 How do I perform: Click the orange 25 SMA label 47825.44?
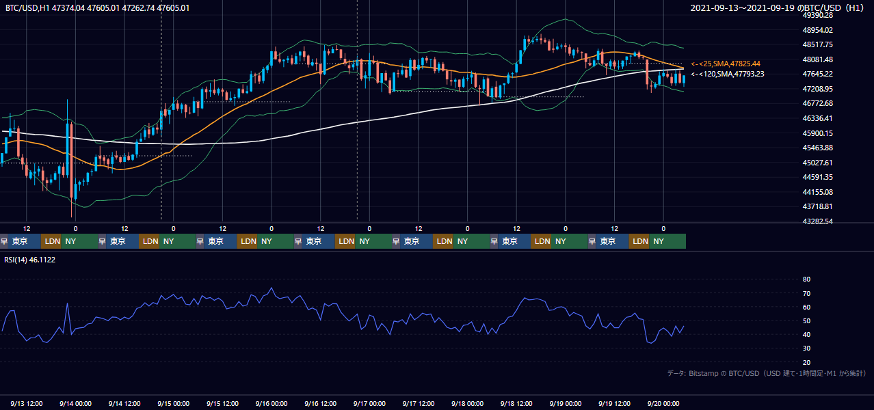tap(726, 64)
